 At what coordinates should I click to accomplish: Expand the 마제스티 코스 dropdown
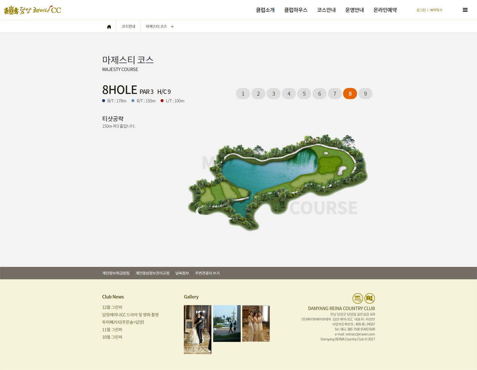[x=159, y=26]
